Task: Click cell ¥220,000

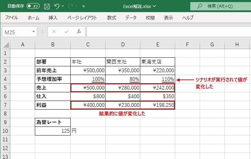Action: 158,71
